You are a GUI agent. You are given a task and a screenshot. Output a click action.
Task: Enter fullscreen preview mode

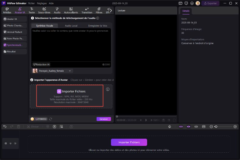174,120
